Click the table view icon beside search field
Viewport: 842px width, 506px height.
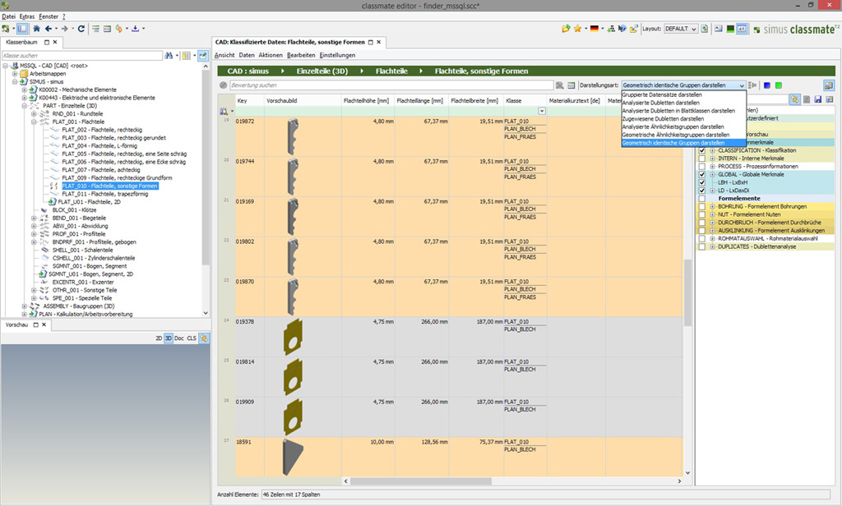[571, 85]
